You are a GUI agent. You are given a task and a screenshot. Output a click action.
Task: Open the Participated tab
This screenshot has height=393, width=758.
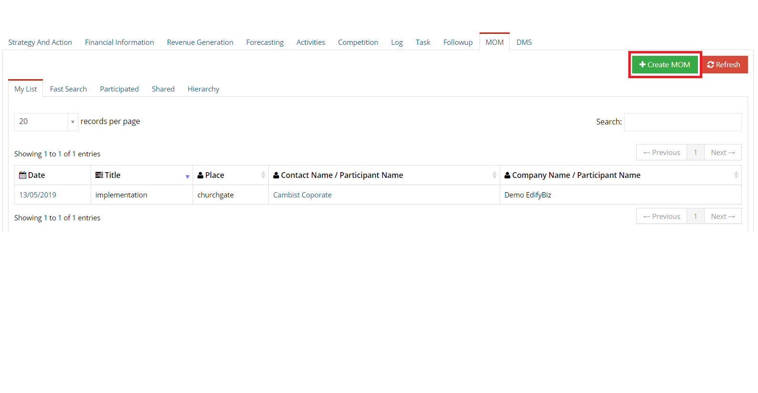coord(119,89)
